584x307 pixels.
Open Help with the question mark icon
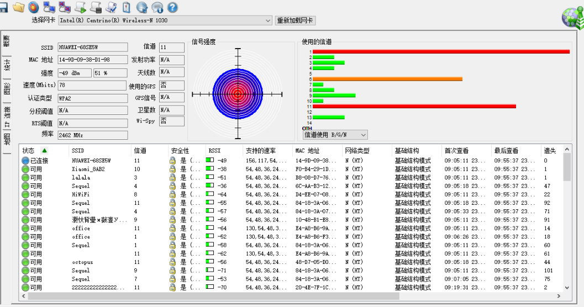[x=172, y=7]
